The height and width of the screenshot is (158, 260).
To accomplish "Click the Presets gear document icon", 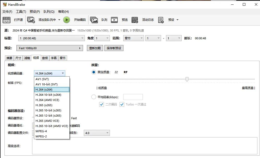I will 161,20.
